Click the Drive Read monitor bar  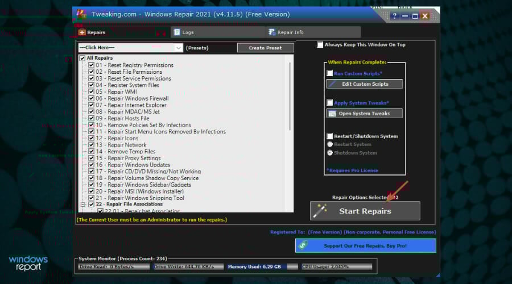[114, 267]
